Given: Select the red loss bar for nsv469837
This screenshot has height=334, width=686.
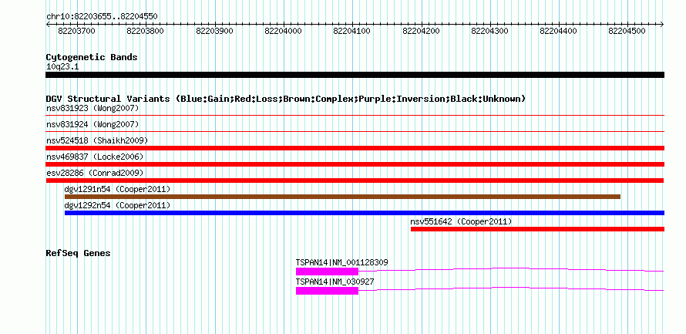Looking at the screenshot, I should pos(355,164).
